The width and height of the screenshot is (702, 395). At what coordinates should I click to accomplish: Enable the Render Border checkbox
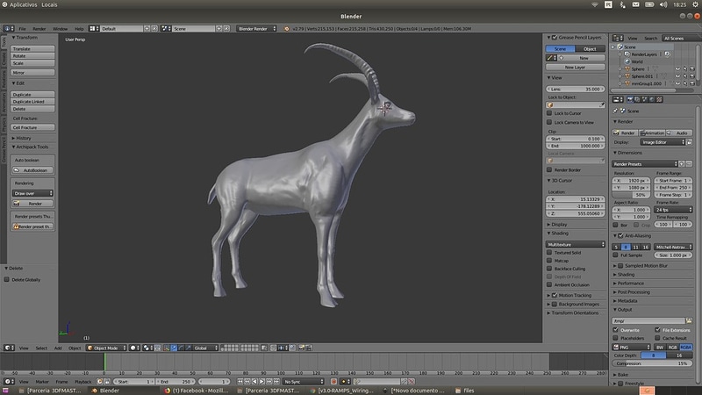[549, 169]
